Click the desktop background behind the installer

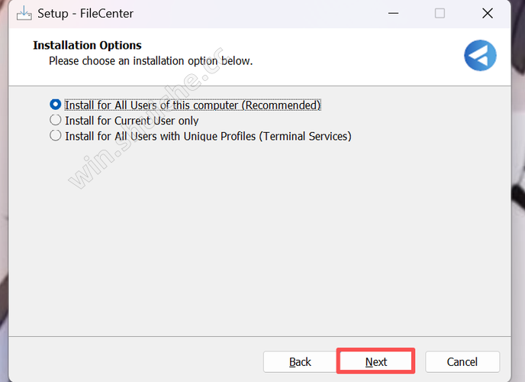[x=3, y=229]
